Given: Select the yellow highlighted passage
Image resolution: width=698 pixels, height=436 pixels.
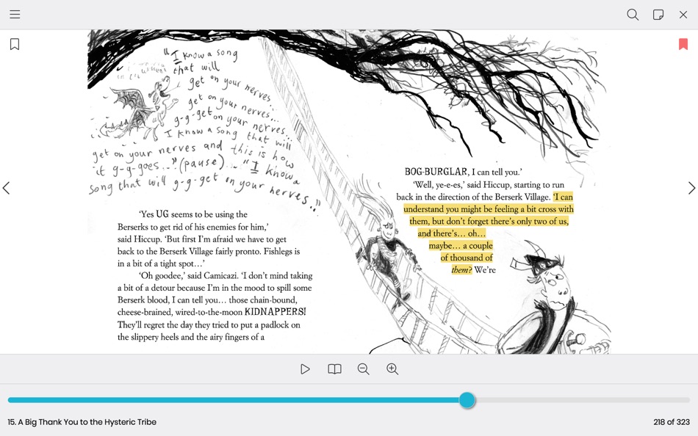Looking at the screenshot, I should (489, 233).
